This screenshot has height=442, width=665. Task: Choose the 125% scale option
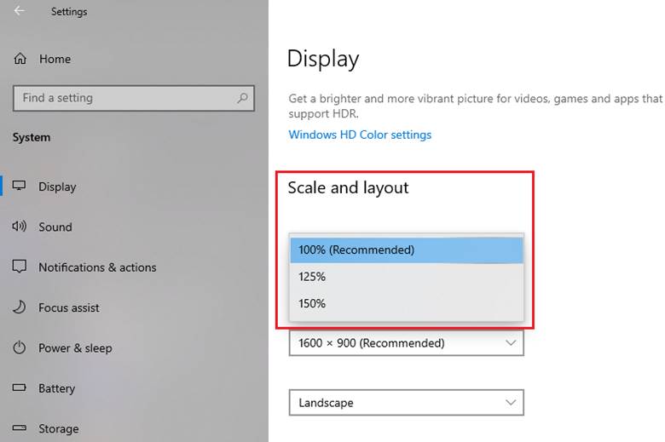tap(406, 277)
